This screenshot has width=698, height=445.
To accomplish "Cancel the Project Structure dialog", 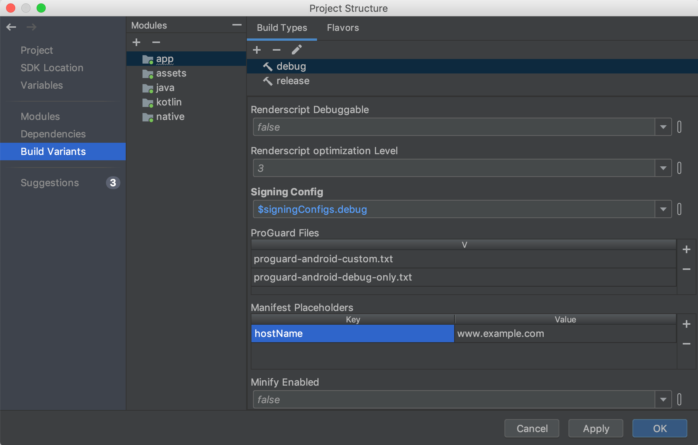I will (x=532, y=428).
